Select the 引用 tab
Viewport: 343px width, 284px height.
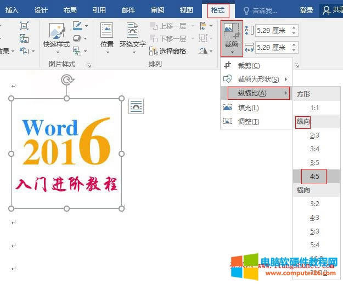99,10
